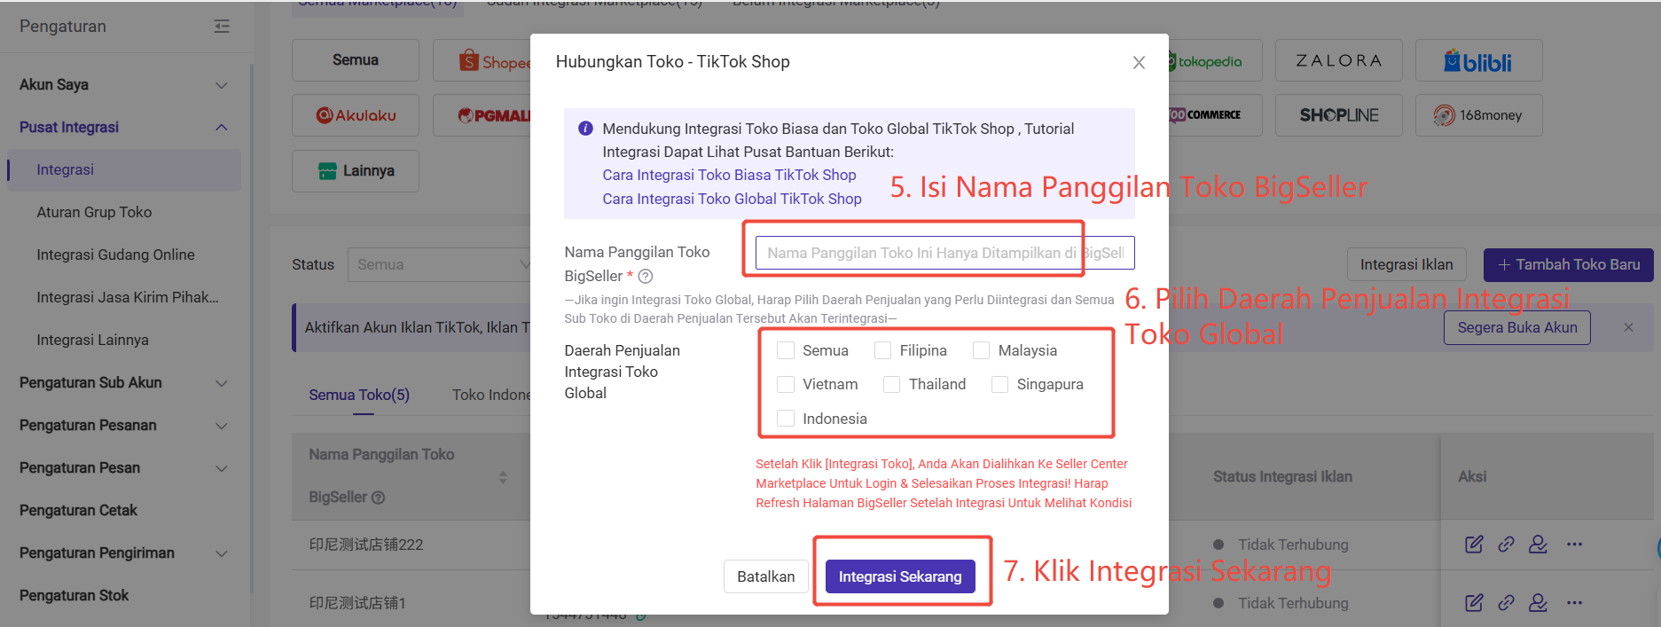Open the three-dots menu in the first store row

(x=1574, y=545)
